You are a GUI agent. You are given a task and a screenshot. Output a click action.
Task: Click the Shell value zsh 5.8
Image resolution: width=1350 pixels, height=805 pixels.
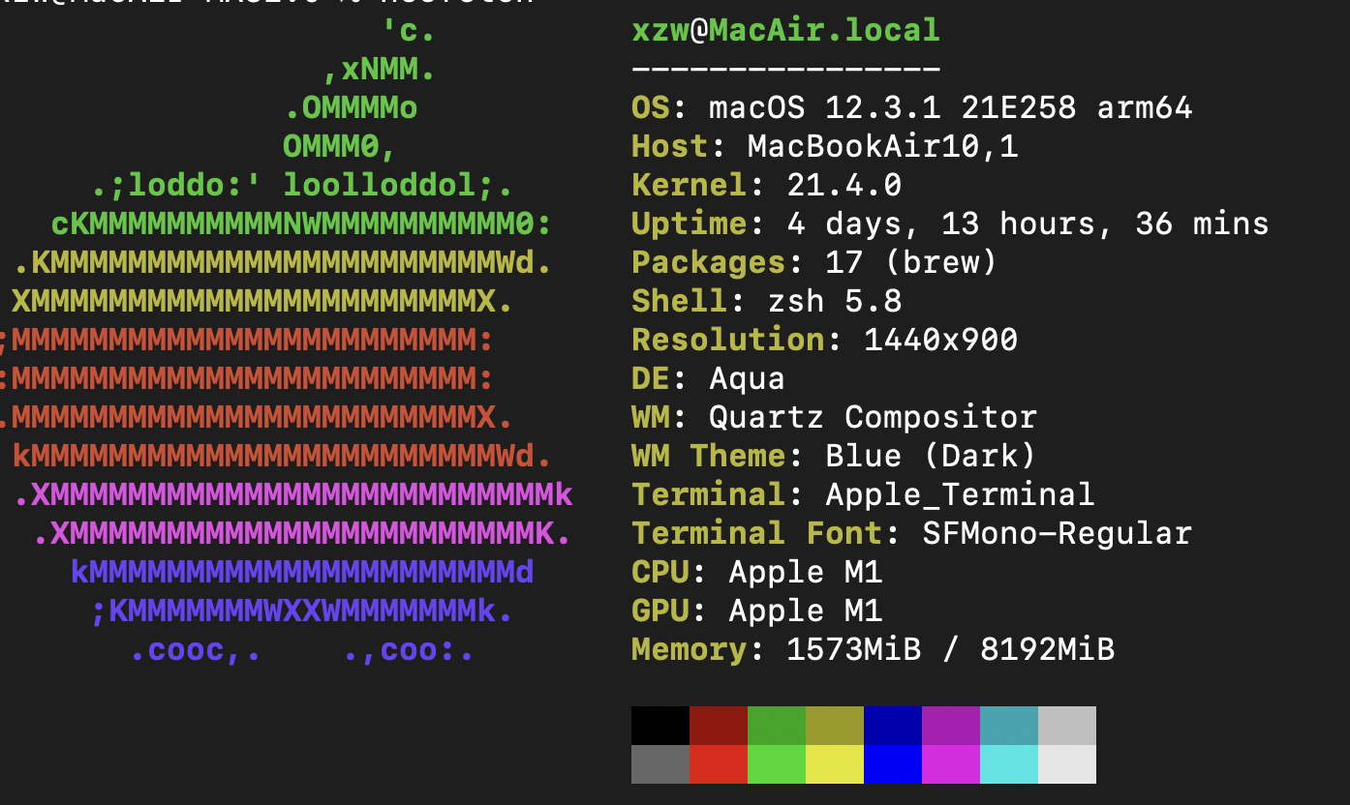coord(834,301)
